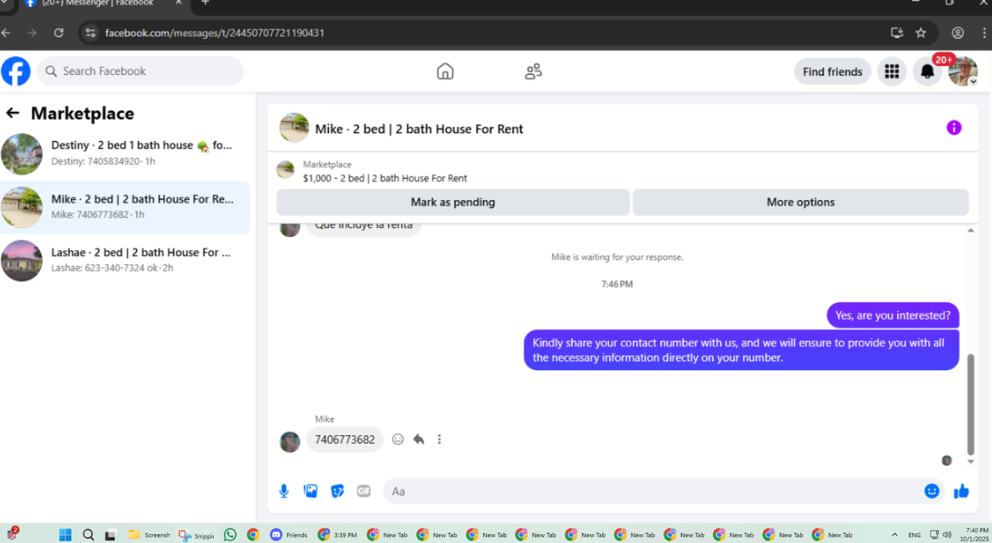
Task: Click the Find friends button
Action: point(833,72)
